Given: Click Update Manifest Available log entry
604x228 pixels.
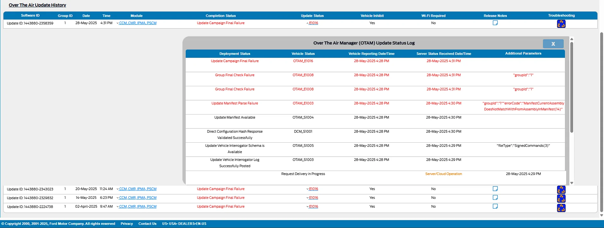Looking at the screenshot, I should [235, 117].
